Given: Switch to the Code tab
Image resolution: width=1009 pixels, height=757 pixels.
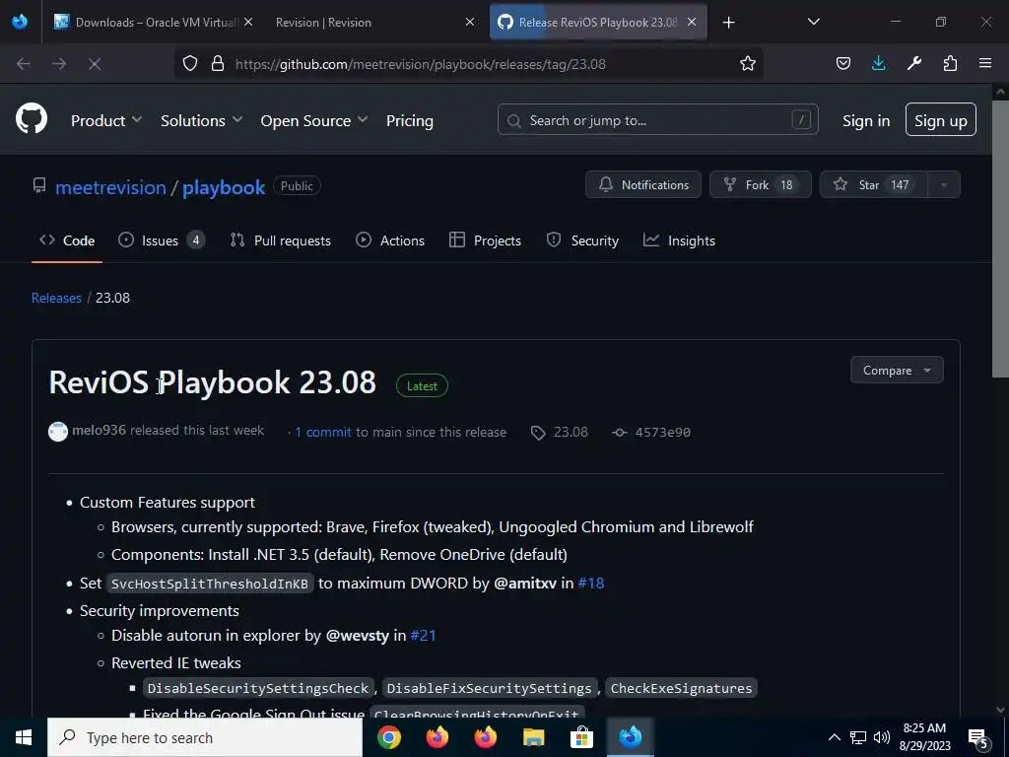Looking at the screenshot, I should (67, 241).
